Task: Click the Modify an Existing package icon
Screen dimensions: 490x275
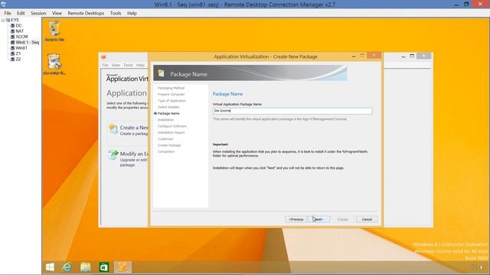Action: [x=113, y=154]
